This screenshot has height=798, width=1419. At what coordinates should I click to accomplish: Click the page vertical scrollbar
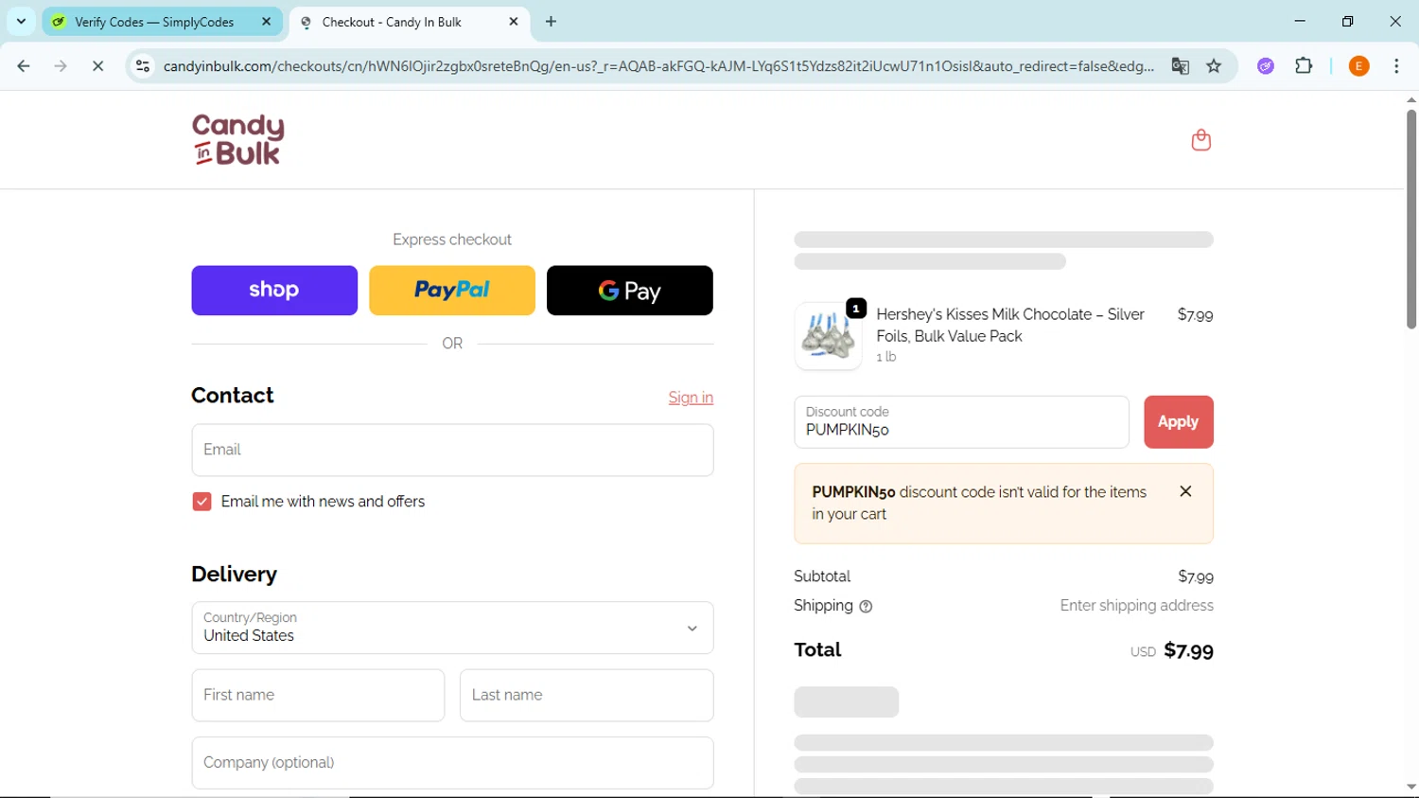pyautogui.click(x=1410, y=220)
